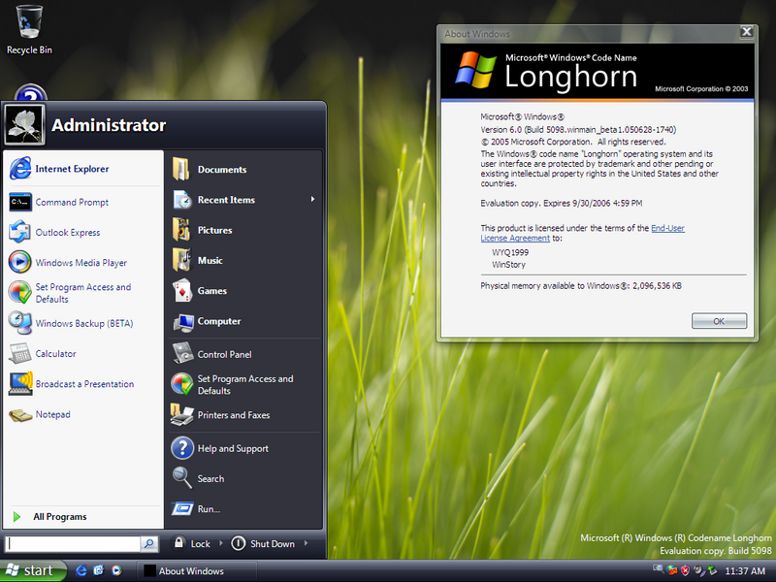Click the Games cards icon
776x582 pixels.
pyautogui.click(x=182, y=291)
